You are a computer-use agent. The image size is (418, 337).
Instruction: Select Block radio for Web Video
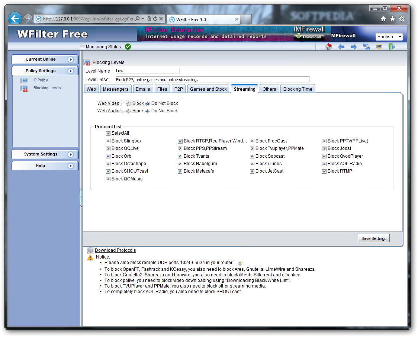click(x=129, y=104)
